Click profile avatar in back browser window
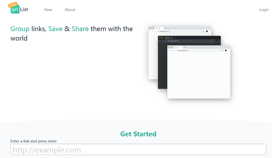The image size is (272, 158). pyautogui.click(x=207, y=31)
